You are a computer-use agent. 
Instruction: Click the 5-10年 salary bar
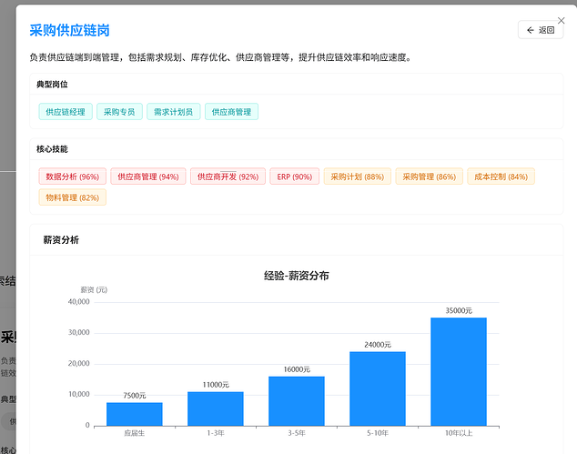(378, 388)
